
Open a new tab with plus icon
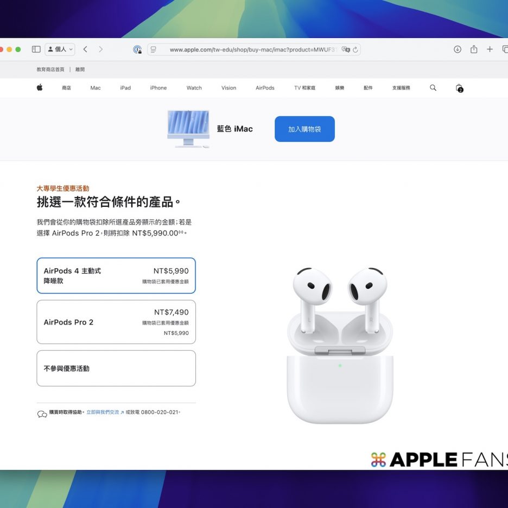490,49
